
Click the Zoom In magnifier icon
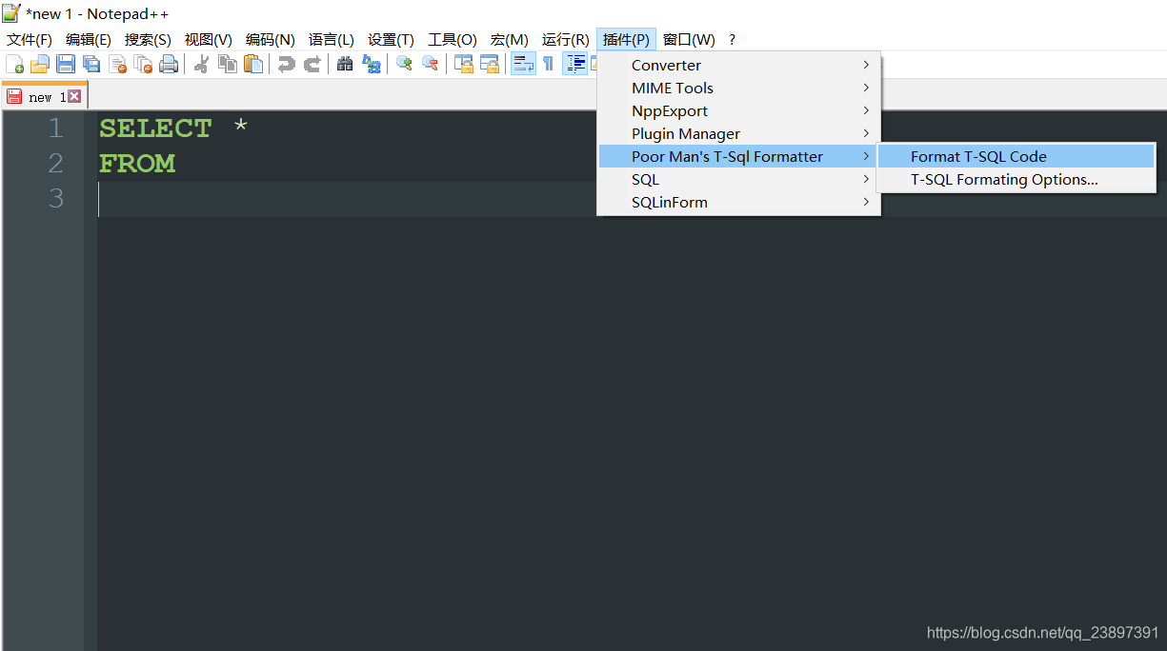(x=404, y=64)
